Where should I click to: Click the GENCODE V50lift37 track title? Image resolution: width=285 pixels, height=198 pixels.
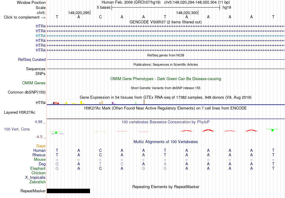click(x=166, y=22)
